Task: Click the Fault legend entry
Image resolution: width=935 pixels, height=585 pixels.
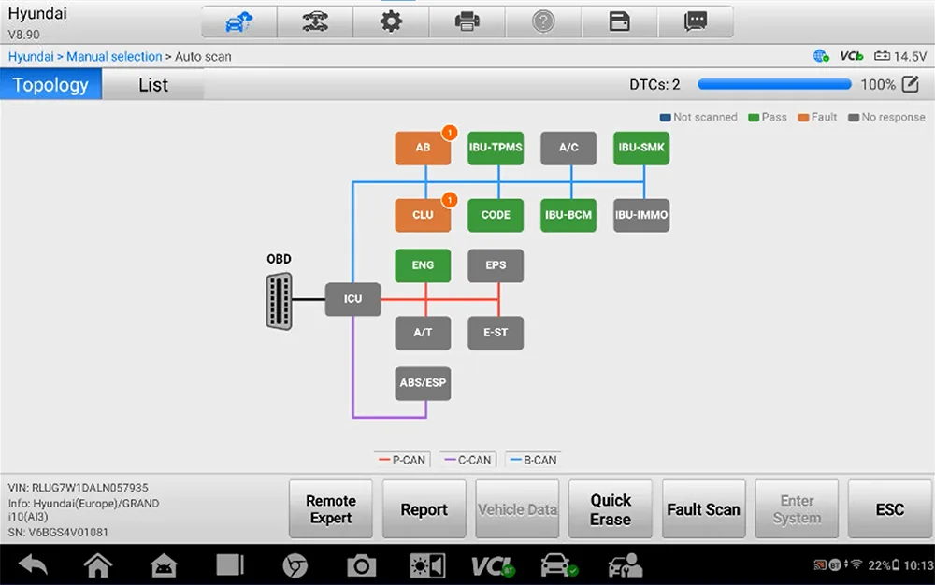Action: pyautogui.click(x=817, y=118)
